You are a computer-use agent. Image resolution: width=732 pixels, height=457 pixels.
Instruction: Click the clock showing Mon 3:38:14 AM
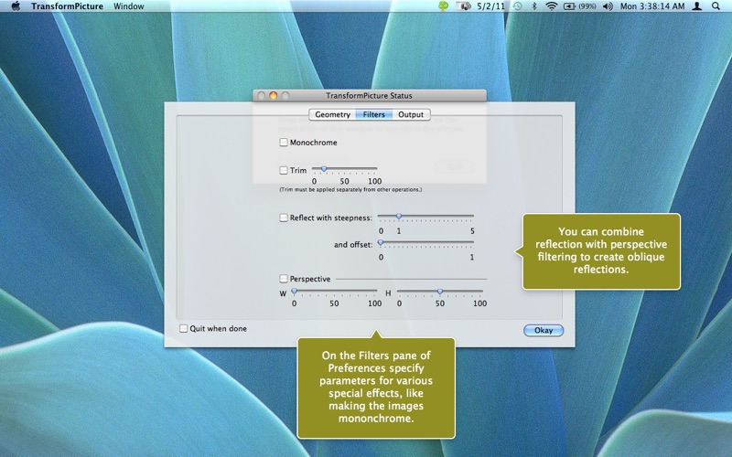pyautogui.click(x=652, y=6)
